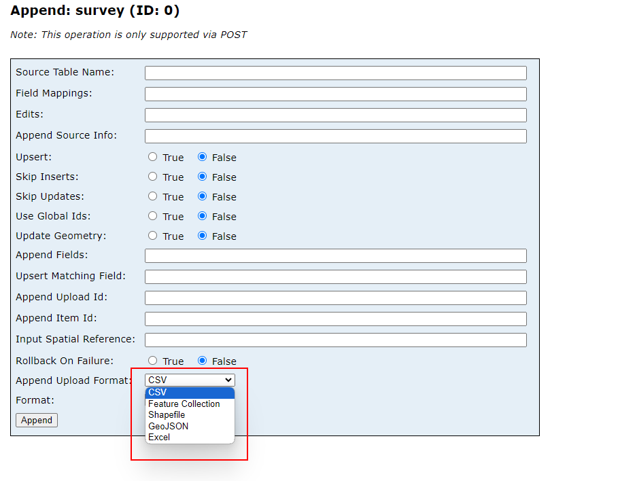Screen dimensions: 637x481
Task: Select True for the Upsert option
Action: pyautogui.click(x=153, y=157)
